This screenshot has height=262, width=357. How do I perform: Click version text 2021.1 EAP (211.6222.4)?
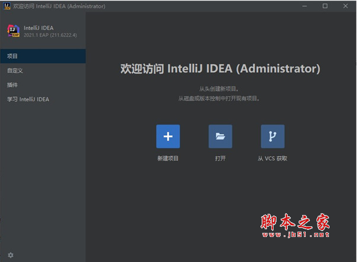tap(50, 35)
